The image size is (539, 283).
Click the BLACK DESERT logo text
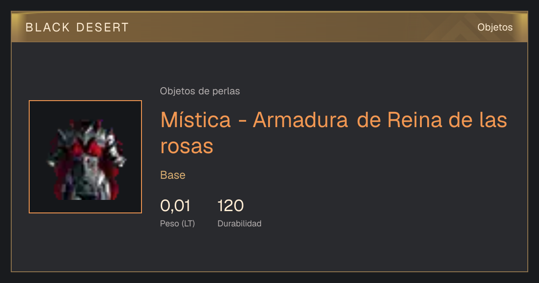77,27
